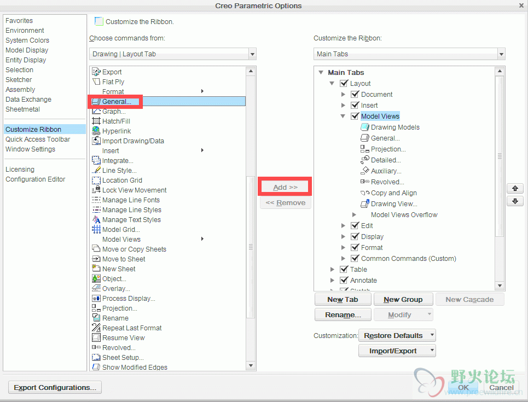Viewport: 528px width, 402px height.
Task: Select the Resume View icon
Action: (x=96, y=337)
